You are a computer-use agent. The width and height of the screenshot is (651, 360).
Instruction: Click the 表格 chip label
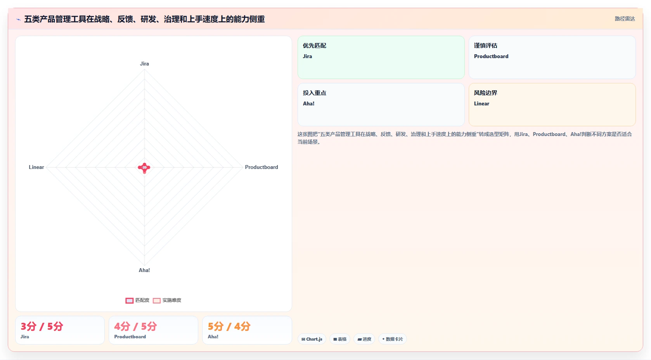pyautogui.click(x=342, y=339)
